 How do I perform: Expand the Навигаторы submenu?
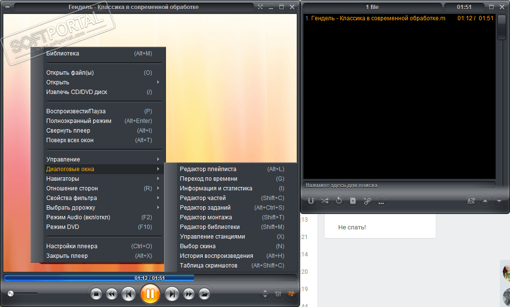click(99, 179)
